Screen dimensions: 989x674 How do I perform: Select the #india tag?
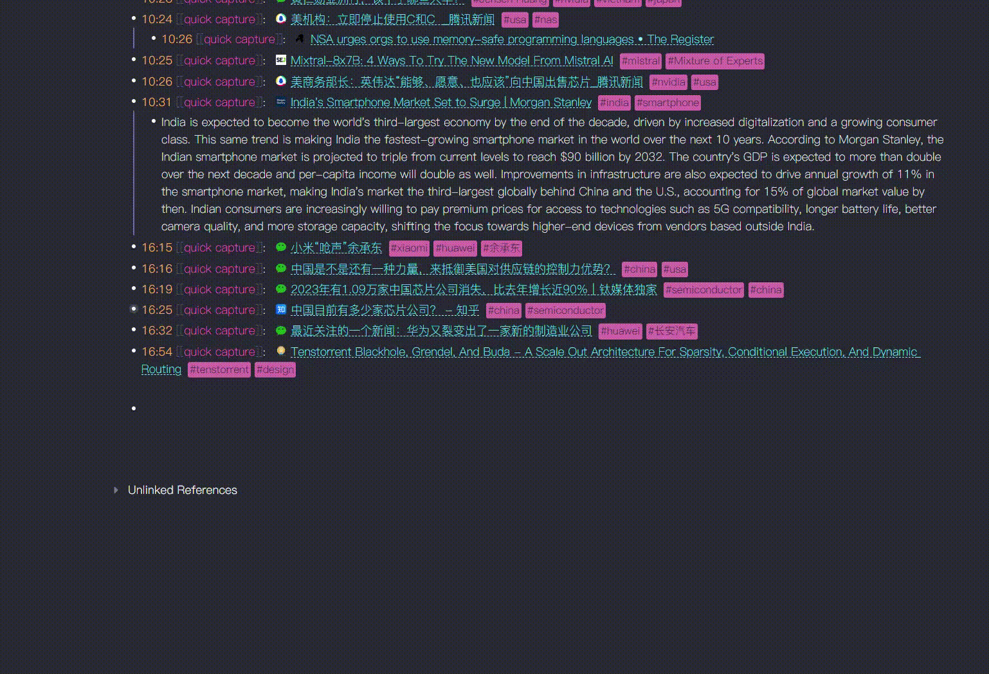click(x=614, y=103)
